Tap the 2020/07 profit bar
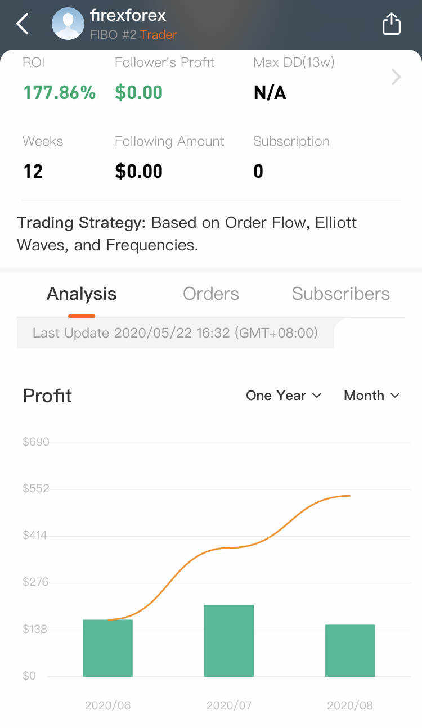This screenshot has height=728, width=422. pyautogui.click(x=229, y=641)
